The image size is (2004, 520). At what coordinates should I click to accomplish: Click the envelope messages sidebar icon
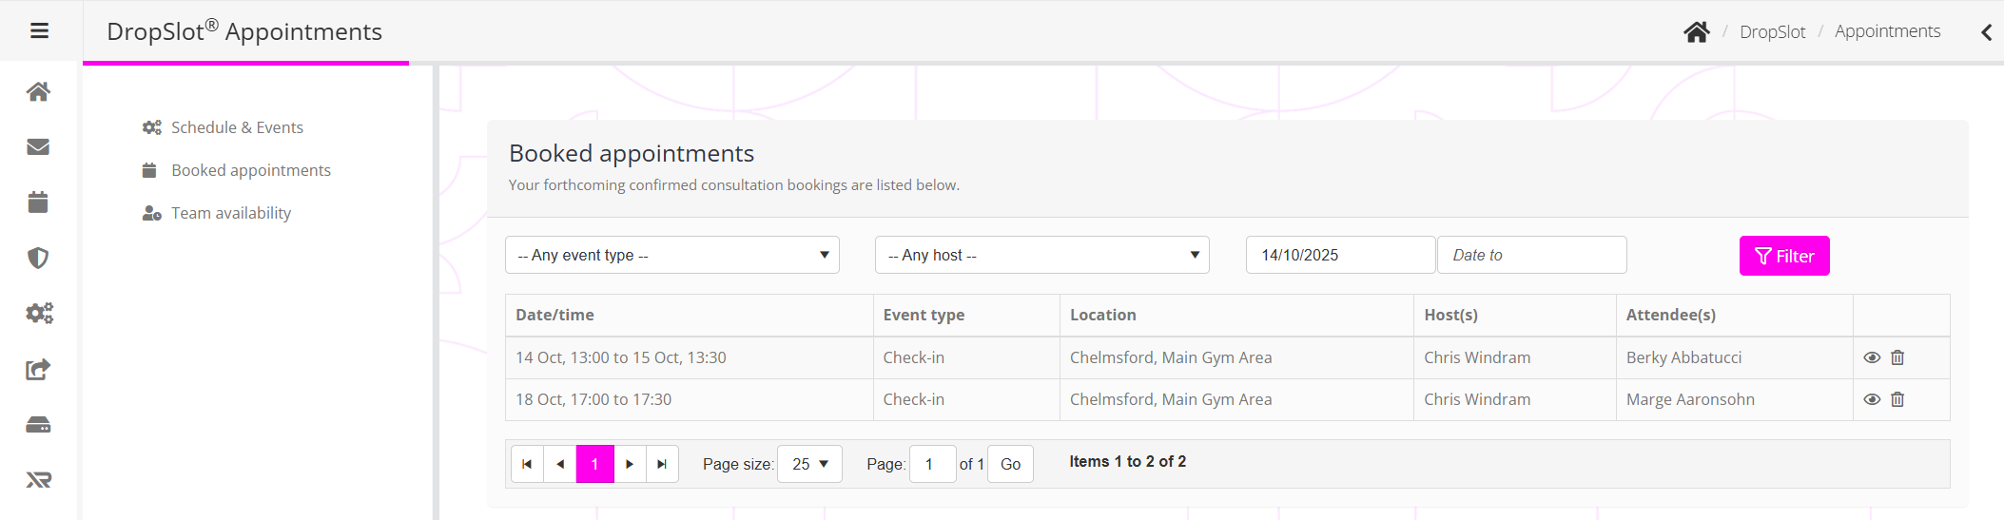click(38, 146)
